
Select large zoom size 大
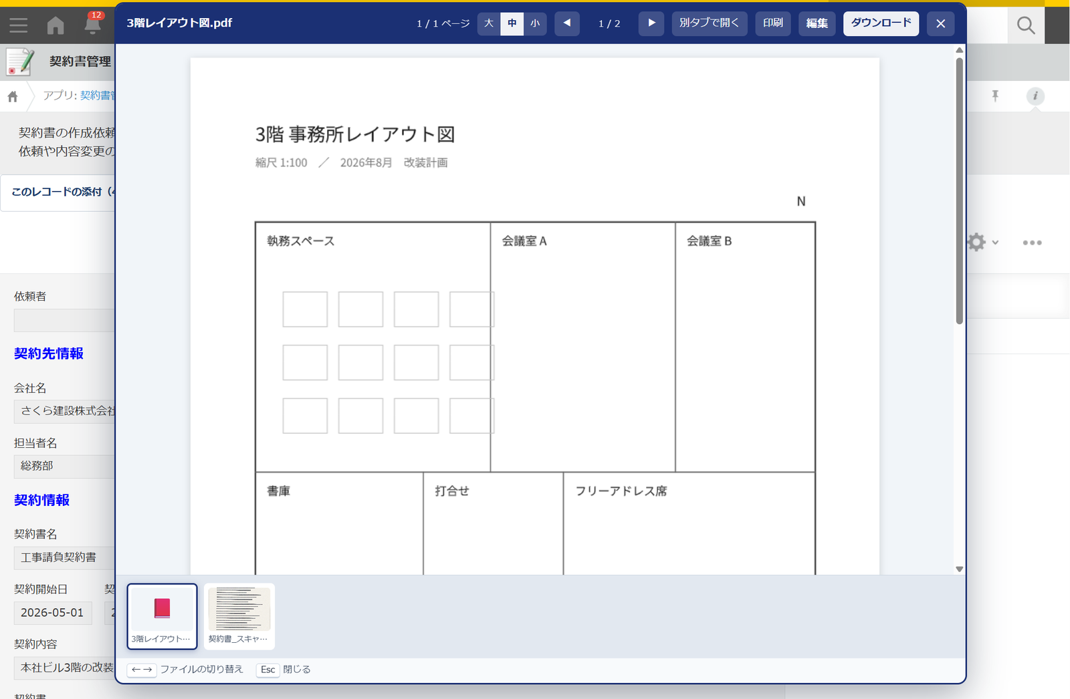(x=489, y=23)
